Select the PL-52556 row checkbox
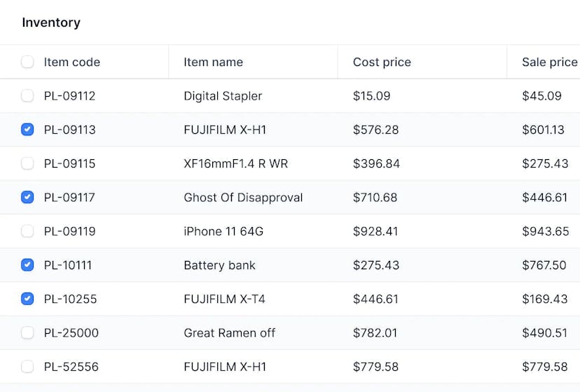The image size is (580, 392). tap(27, 366)
